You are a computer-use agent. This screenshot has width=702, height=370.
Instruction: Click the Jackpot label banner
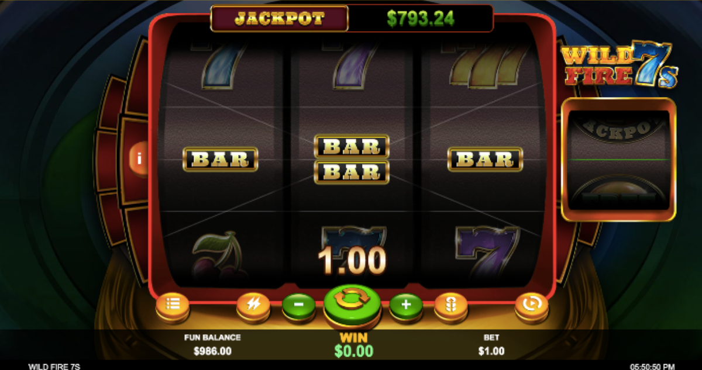coord(280,19)
